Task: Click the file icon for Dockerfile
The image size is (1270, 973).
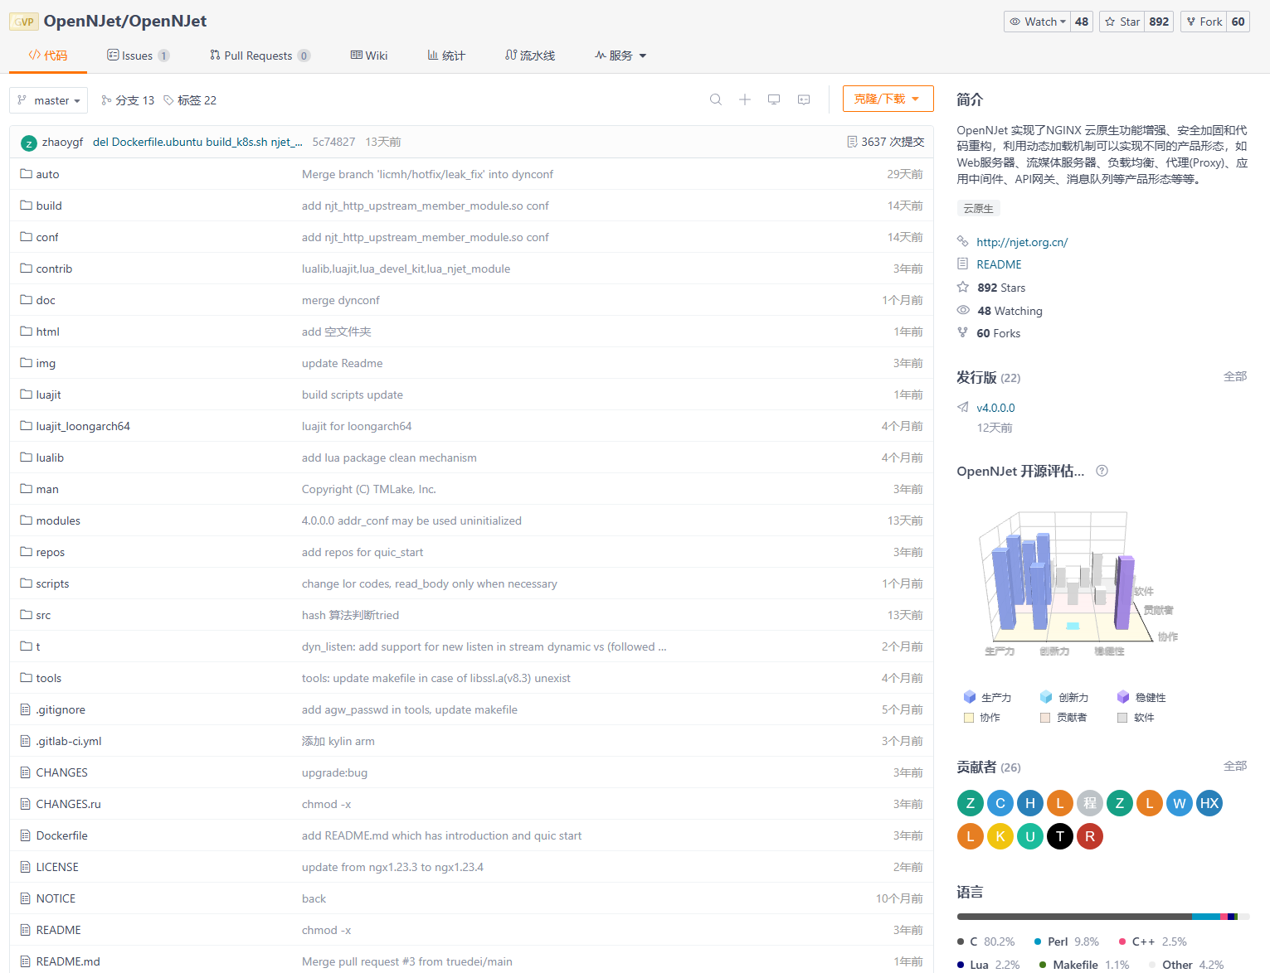Action: point(26,835)
